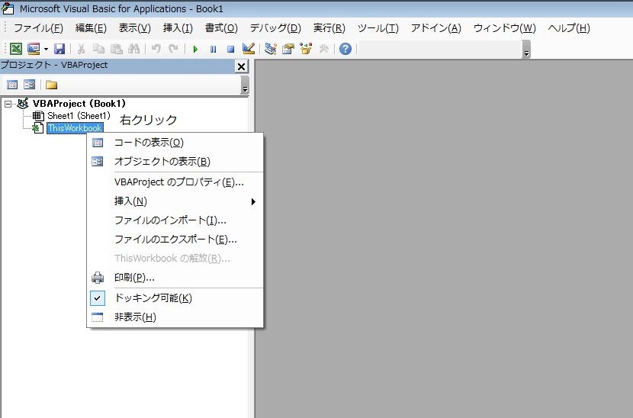Click the empty toolbar combo field

tap(440, 50)
